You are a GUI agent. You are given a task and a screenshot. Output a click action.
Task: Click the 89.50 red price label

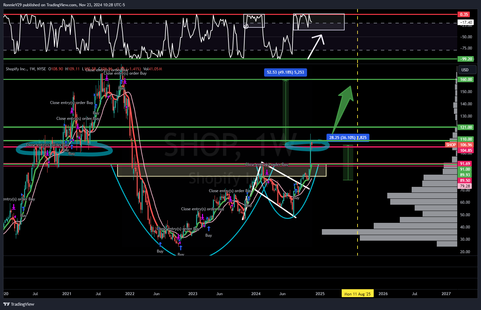coord(465,181)
